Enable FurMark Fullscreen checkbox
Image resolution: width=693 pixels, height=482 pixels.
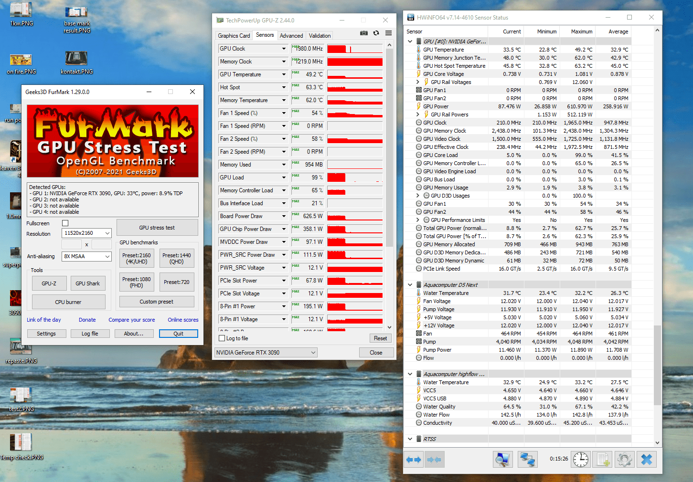pyautogui.click(x=65, y=223)
